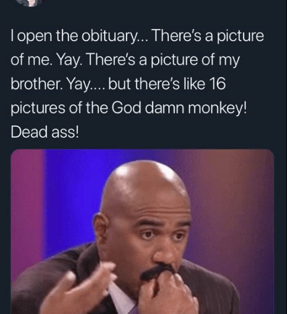Click the 'Dead ass!' line of the tweet
Screen dimensions: 287x314
pos(45,132)
